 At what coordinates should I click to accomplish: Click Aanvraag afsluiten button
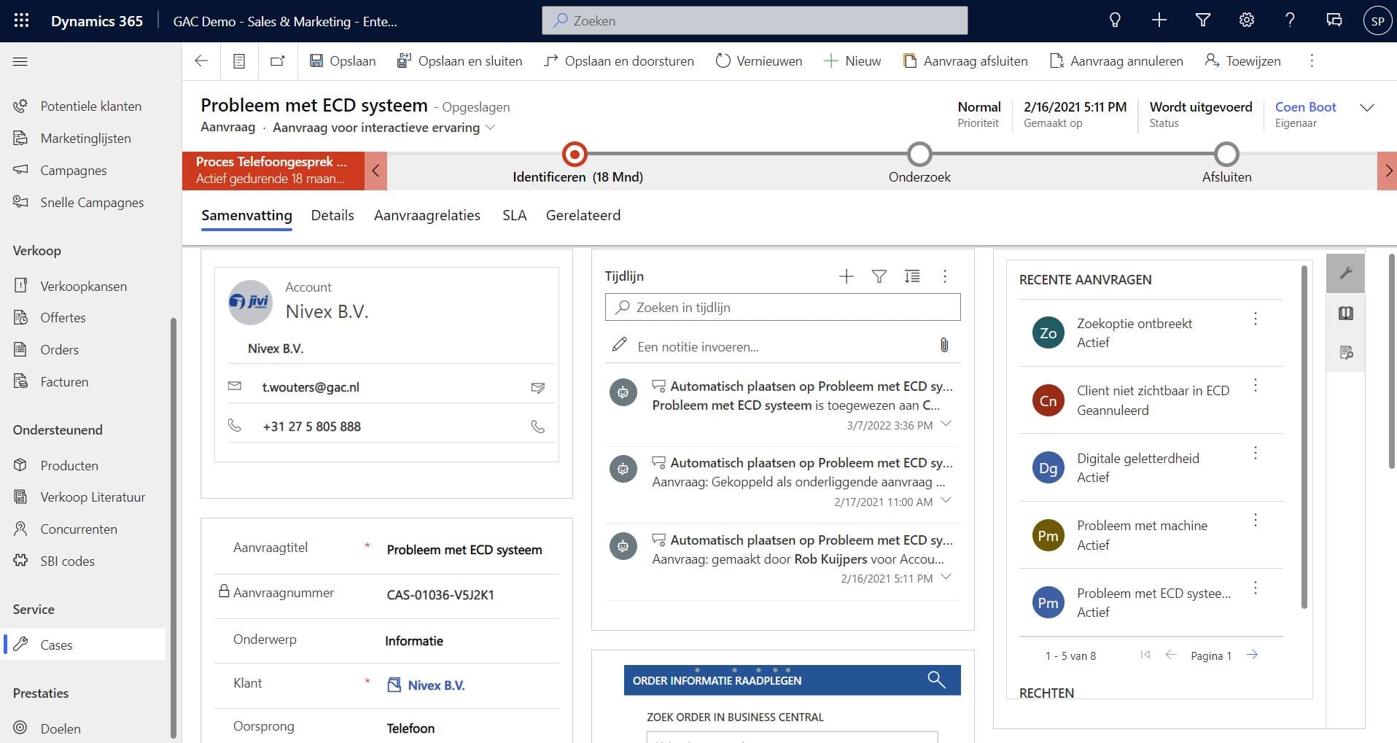click(x=965, y=61)
